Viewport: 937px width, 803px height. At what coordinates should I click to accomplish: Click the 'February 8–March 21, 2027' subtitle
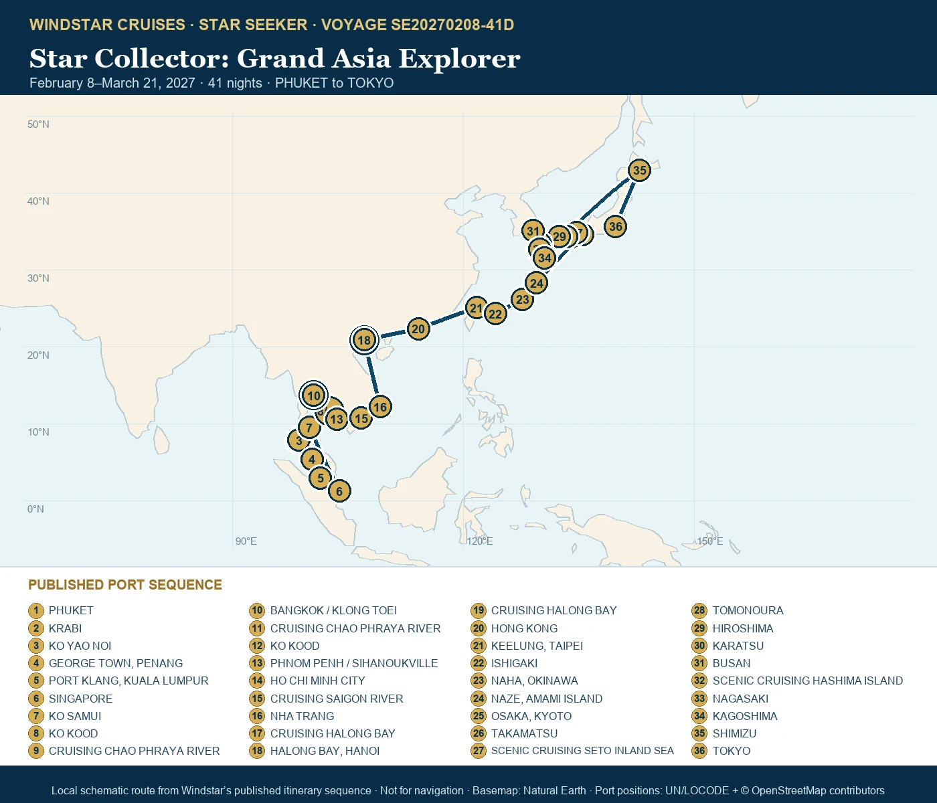[x=112, y=83]
